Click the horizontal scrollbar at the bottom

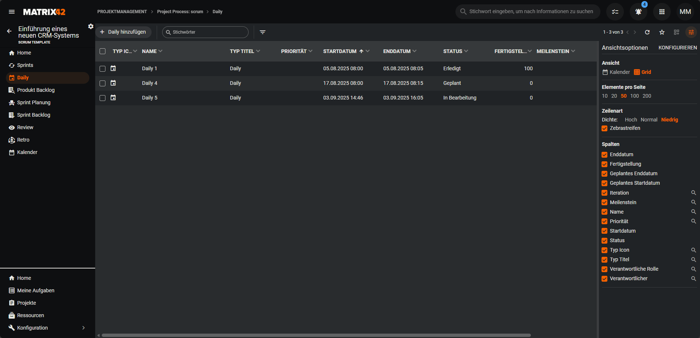tap(315, 335)
